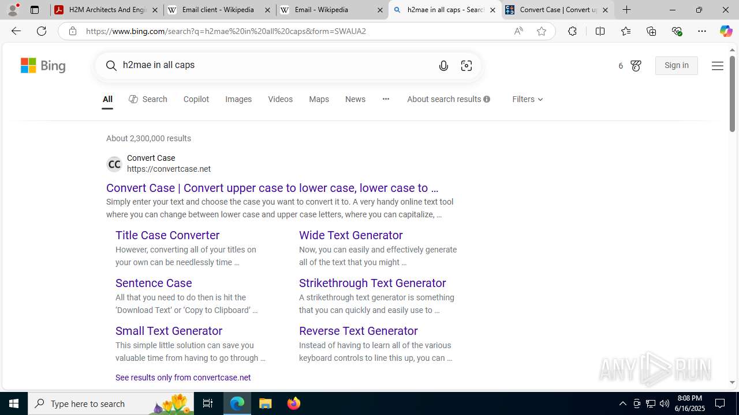739x415 pixels.
Task: Expand the more search categories ellipsis
Action: [x=386, y=99]
